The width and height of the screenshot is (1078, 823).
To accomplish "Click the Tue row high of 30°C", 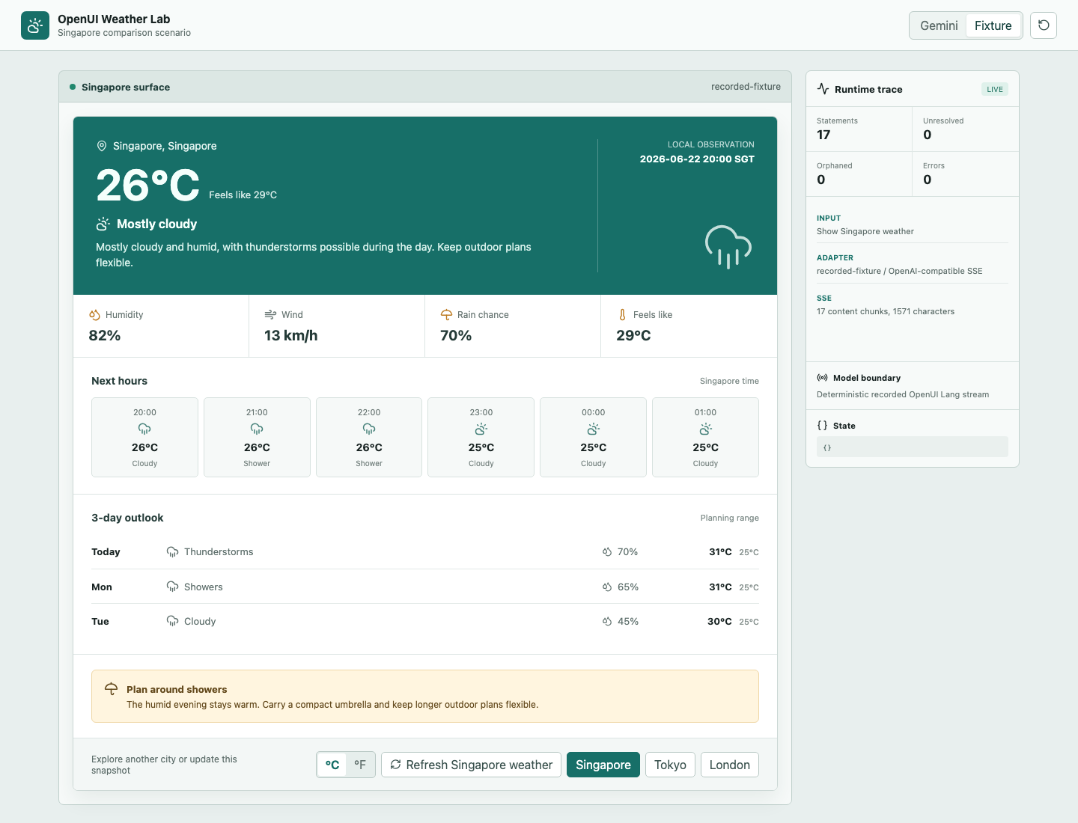I will [x=719, y=621].
